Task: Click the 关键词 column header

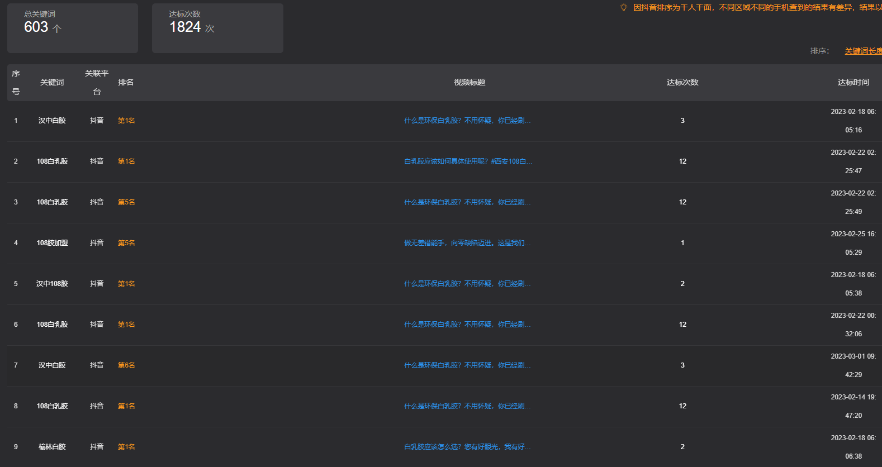Action: tap(52, 82)
